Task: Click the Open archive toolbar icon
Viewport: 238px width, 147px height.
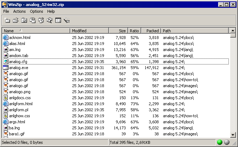Action: 16,21
